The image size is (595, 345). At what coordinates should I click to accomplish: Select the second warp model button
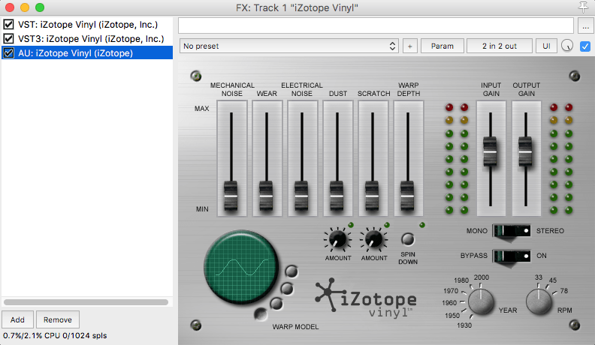(x=287, y=289)
